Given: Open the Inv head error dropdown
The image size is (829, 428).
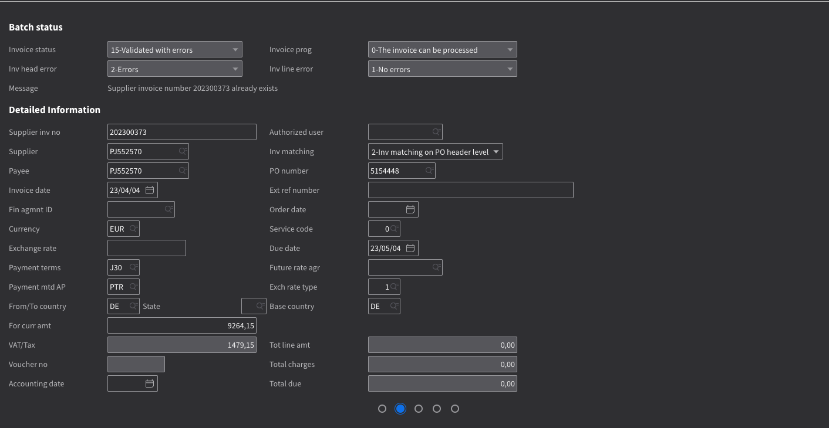Looking at the screenshot, I should (x=236, y=69).
